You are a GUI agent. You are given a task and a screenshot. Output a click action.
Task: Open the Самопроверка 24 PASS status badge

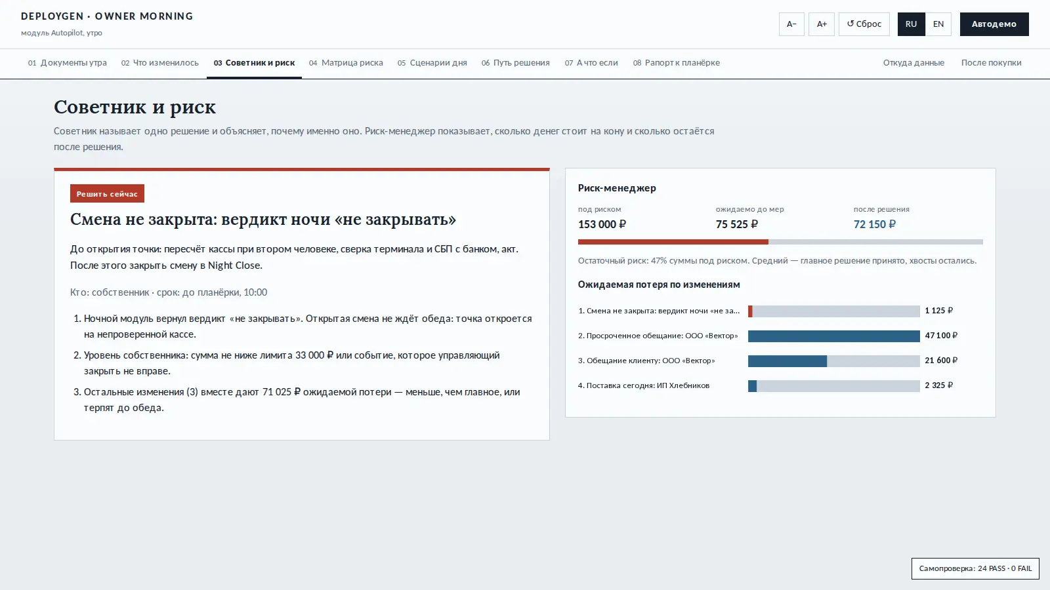[x=975, y=568]
